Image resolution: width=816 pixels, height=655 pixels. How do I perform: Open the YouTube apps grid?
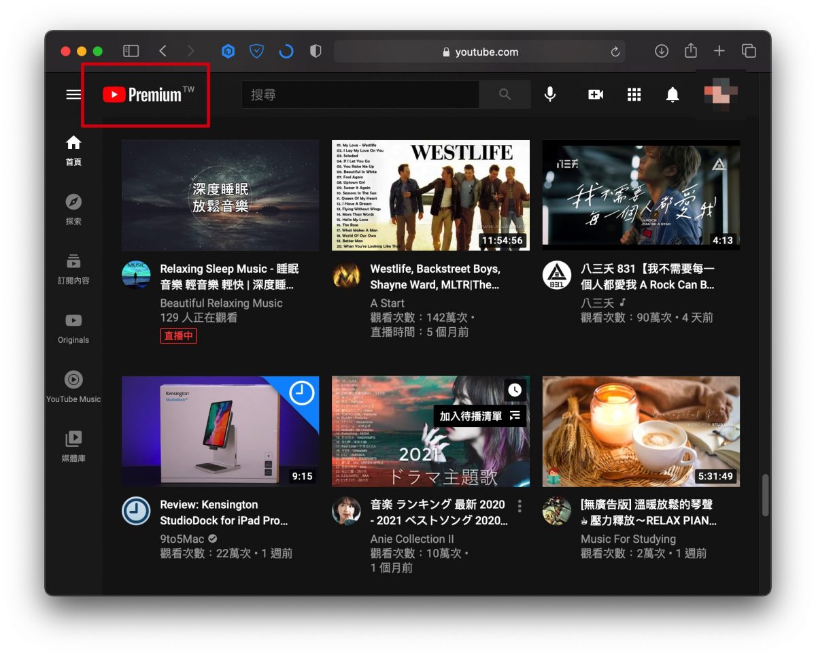click(634, 95)
